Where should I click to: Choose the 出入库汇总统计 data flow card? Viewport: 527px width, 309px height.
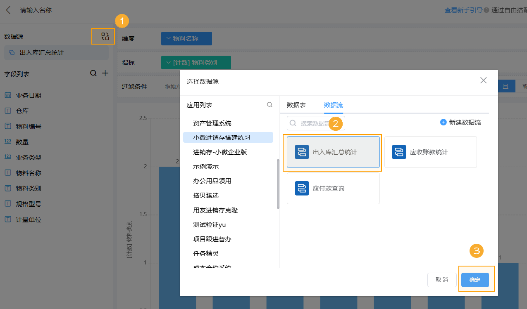pyautogui.click(x=333, y=152)
